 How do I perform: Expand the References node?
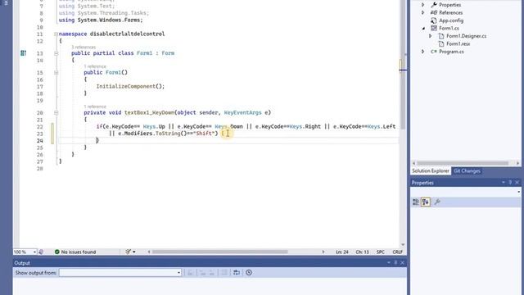(423, 13)
